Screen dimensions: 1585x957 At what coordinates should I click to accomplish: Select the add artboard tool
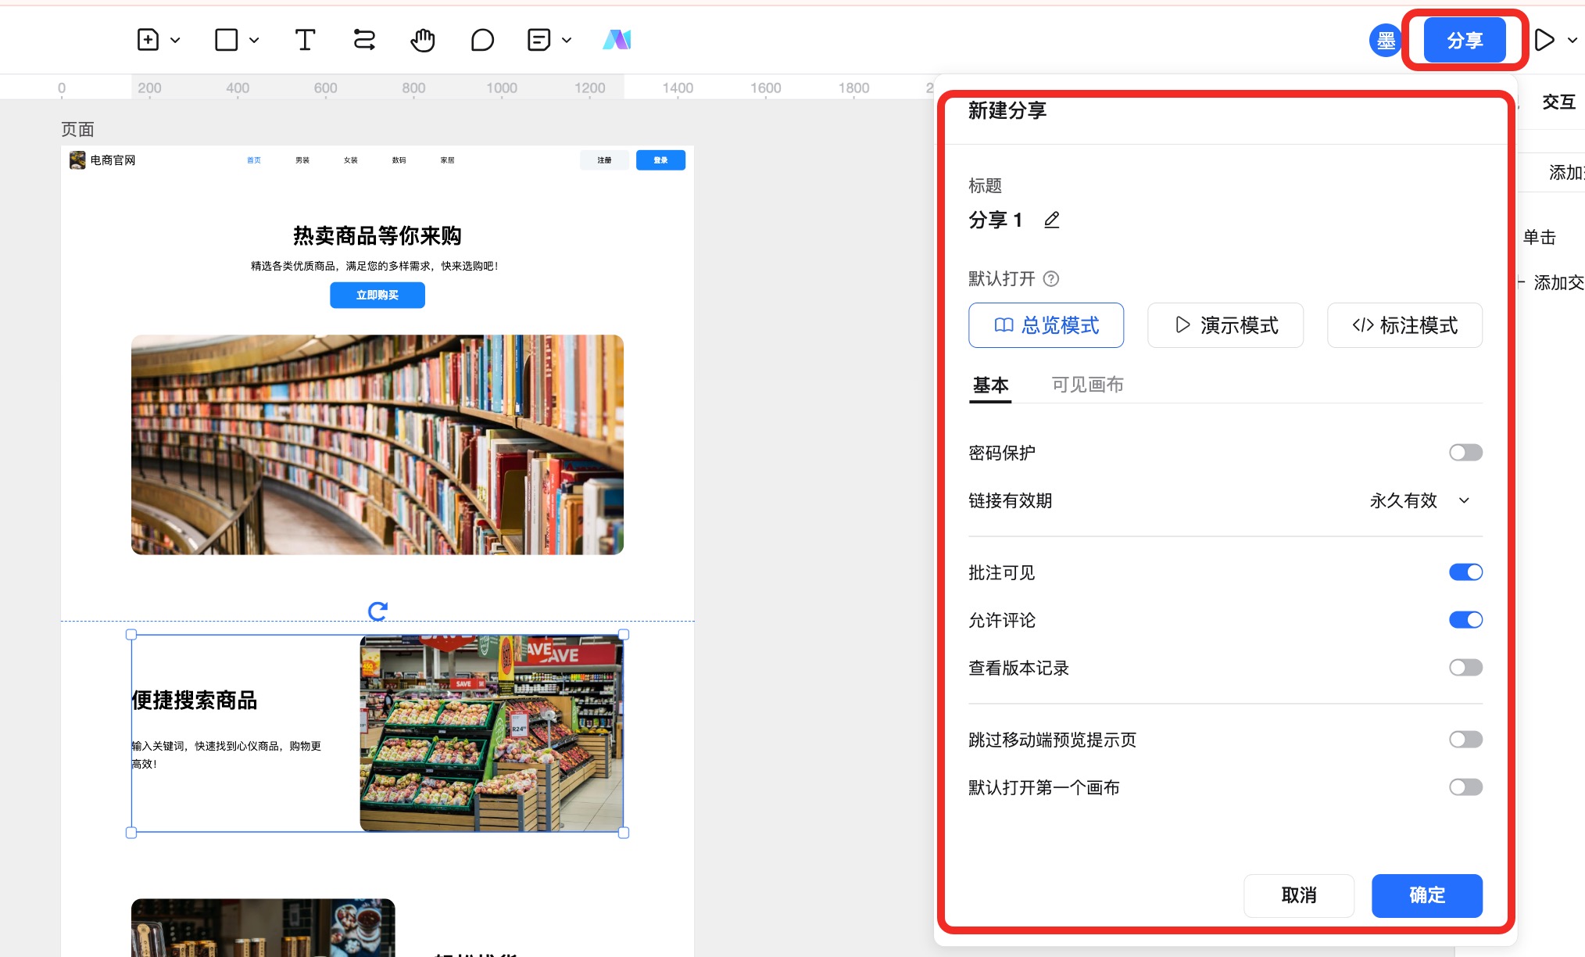[x=148, y=40]
